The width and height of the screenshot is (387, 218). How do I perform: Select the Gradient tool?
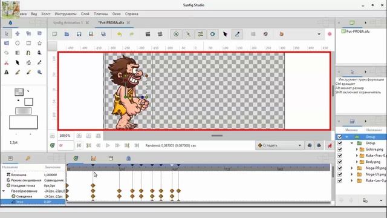coord(18,53)
